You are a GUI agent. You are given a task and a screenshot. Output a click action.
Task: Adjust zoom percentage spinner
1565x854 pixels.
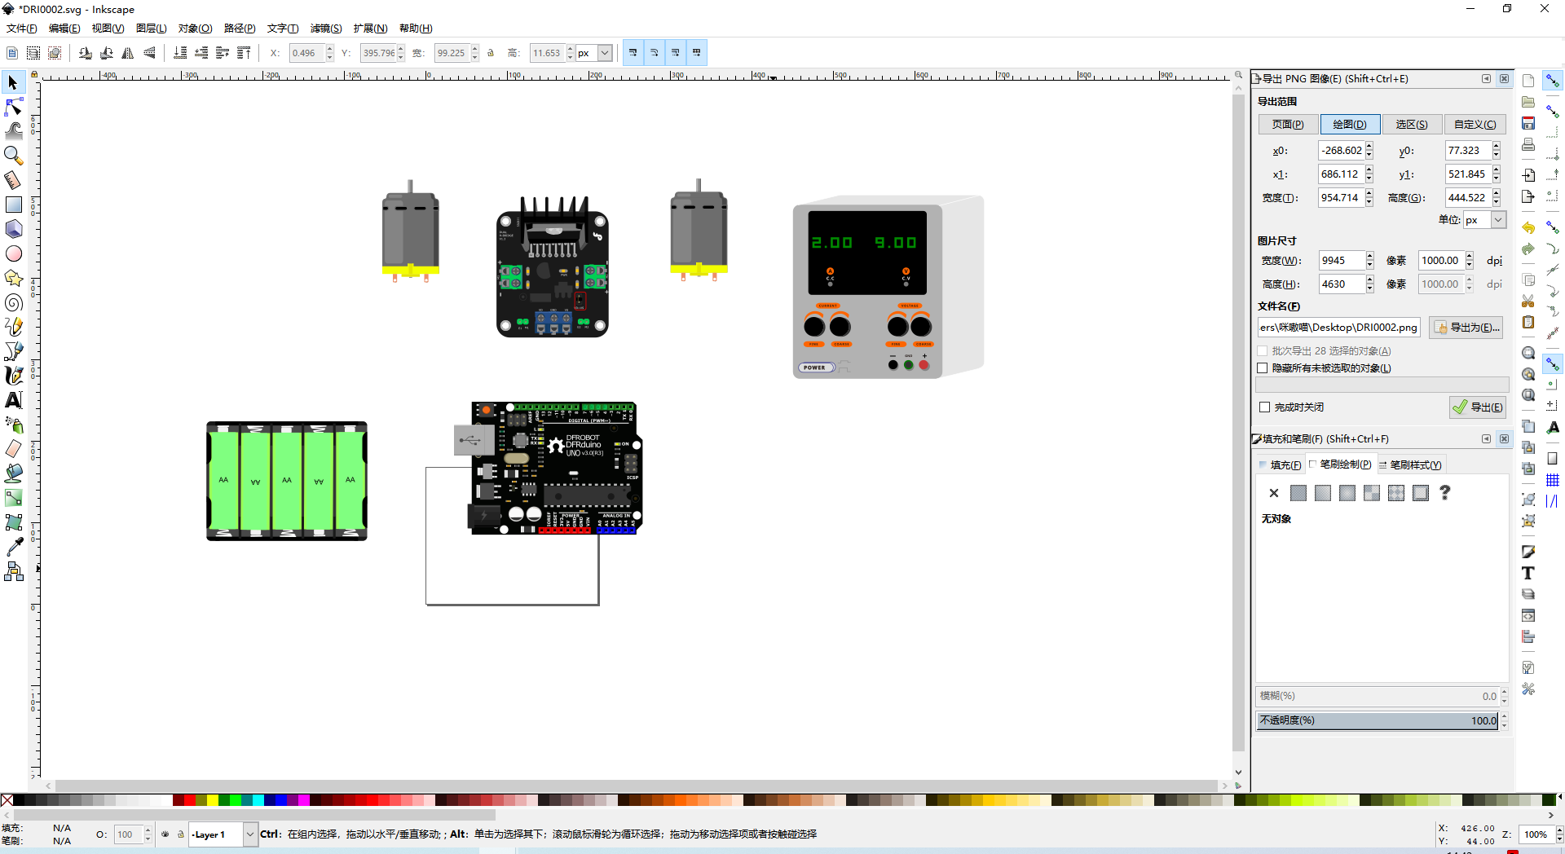(1559, 834)
